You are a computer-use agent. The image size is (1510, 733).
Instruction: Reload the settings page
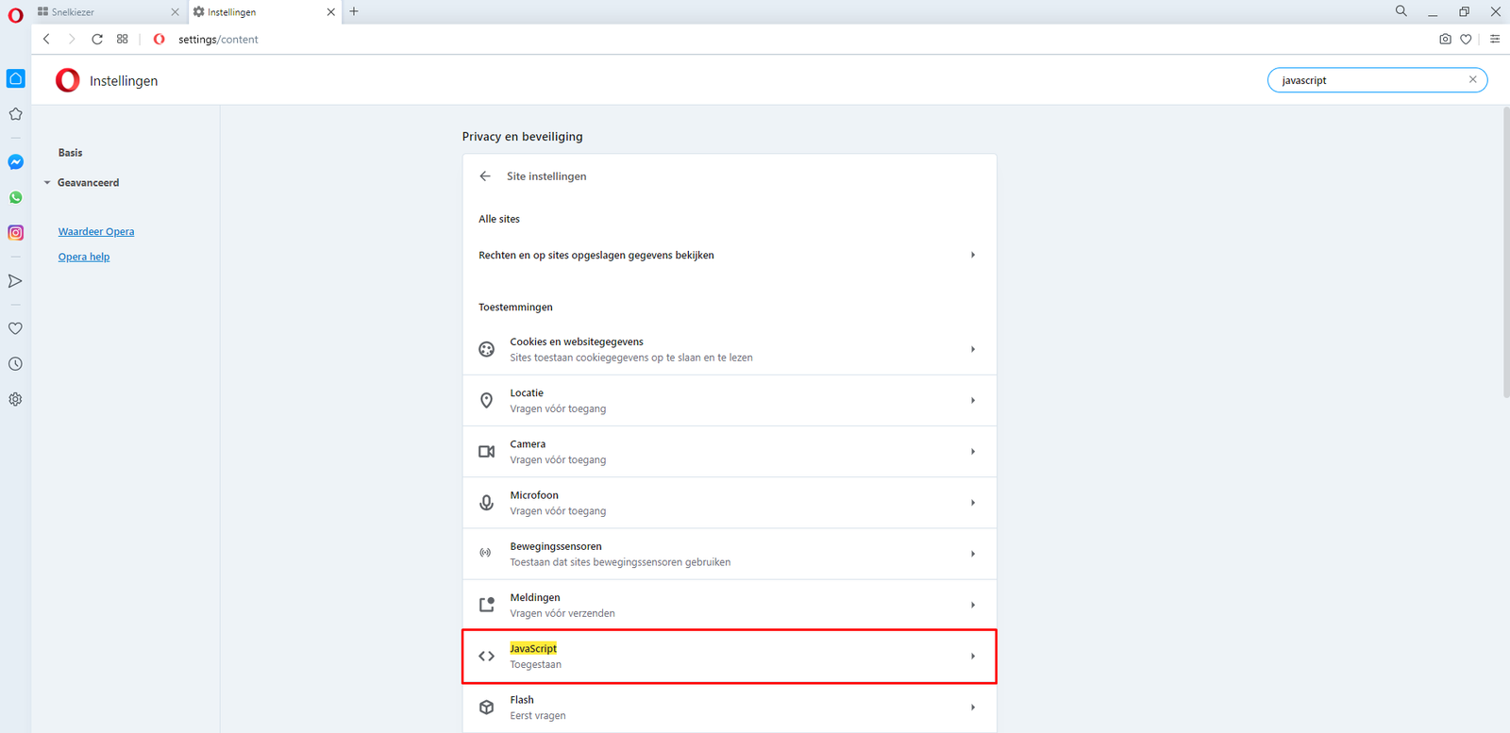tap(97, 40)
